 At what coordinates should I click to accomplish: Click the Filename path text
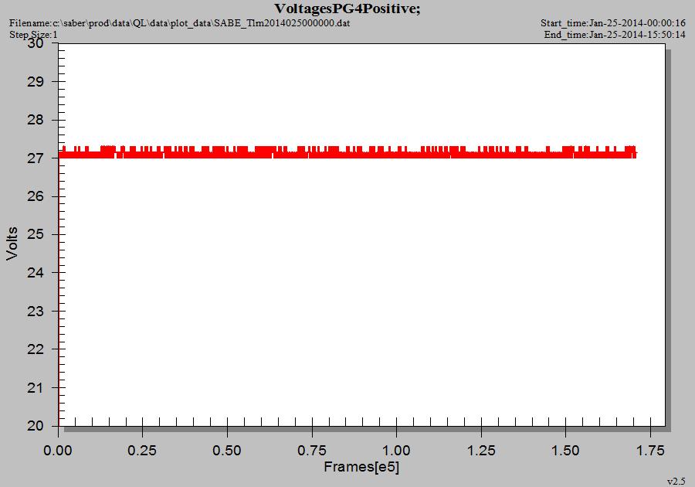pos(179,22)
